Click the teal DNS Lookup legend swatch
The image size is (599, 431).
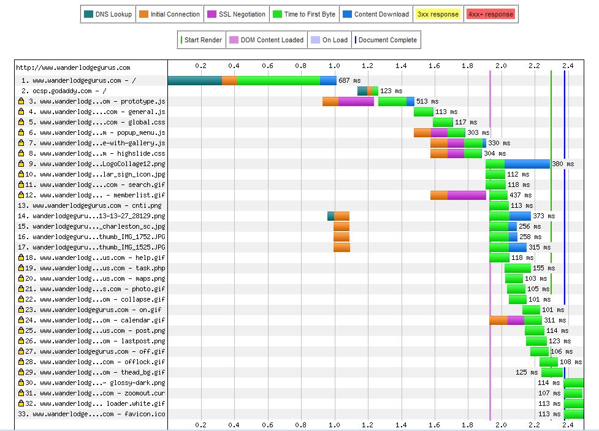coord(88,14)
